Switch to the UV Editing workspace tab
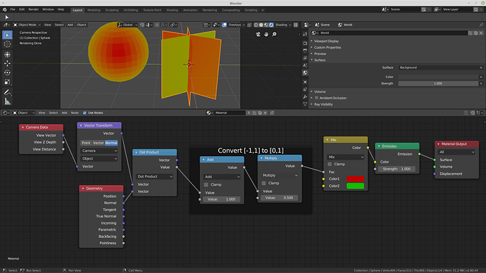This screenshot has height=273, width=486. tap(131, 11)
